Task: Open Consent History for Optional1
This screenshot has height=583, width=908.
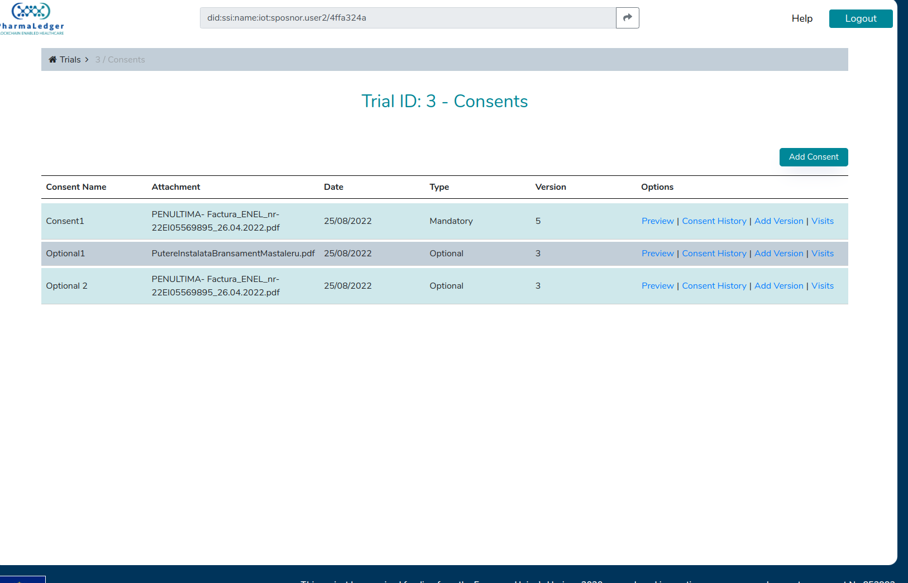Action: (x=714, y=253)
